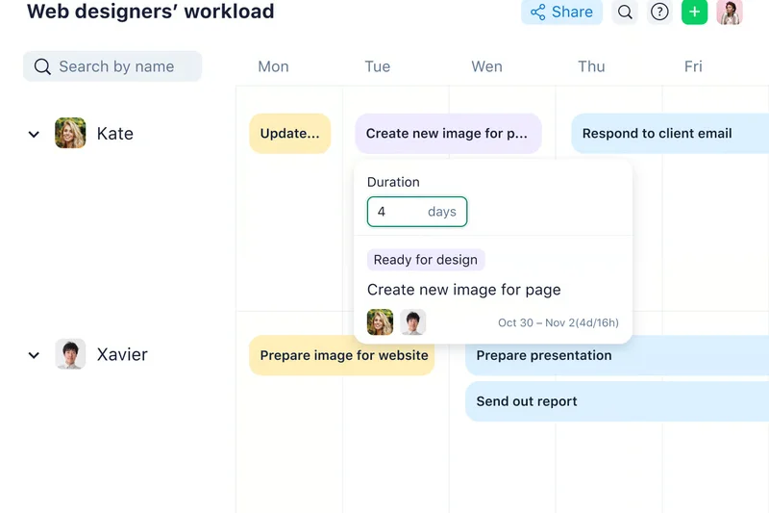Open the help question mark icon

pos(659,13)
